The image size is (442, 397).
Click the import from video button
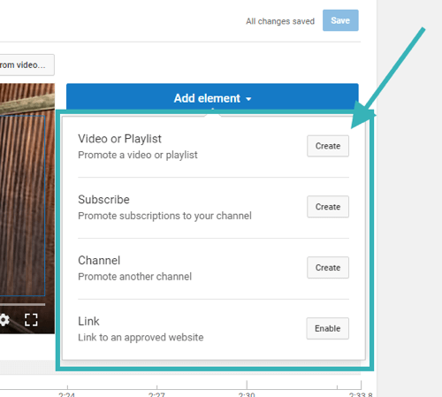pyautogui.click(x=27, y=65)
